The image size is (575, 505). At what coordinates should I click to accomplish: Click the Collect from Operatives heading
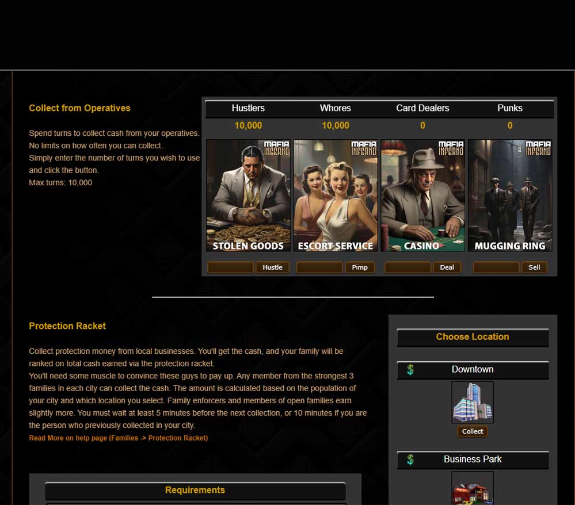tap(79, 108)
